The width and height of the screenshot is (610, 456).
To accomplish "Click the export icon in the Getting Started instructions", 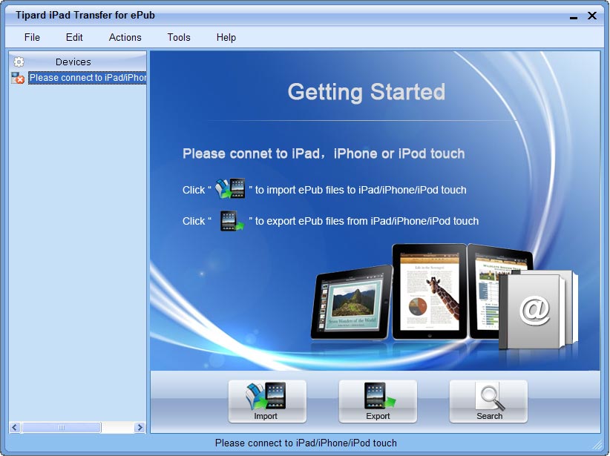I will (x=232, y=220).
